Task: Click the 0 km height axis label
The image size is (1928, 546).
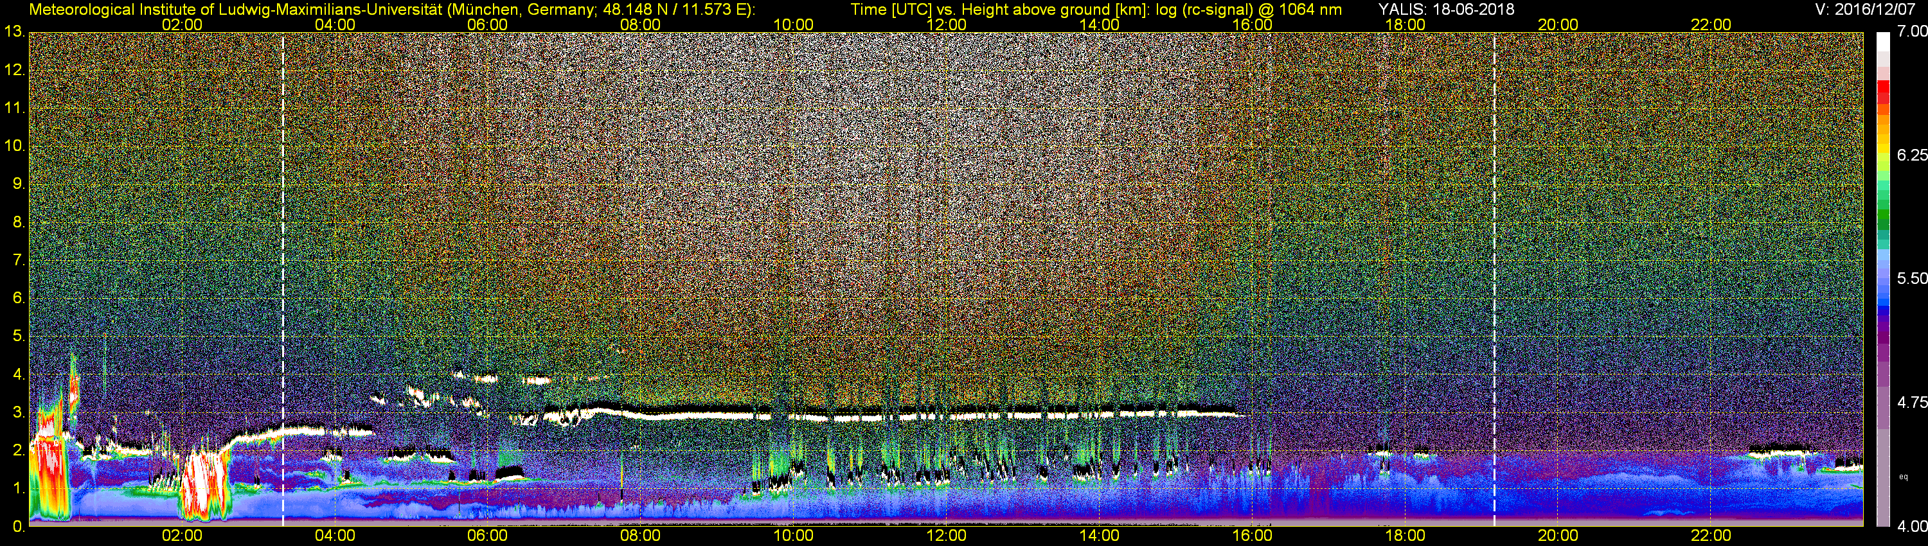Action: 18,527
